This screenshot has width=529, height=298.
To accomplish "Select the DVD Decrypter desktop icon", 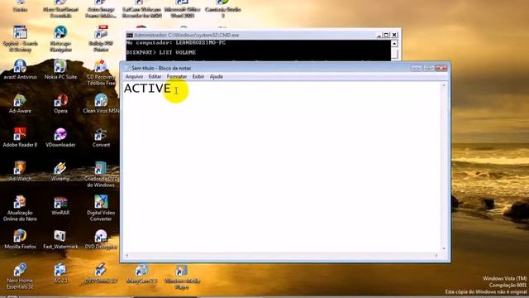I will pos(101,239).
